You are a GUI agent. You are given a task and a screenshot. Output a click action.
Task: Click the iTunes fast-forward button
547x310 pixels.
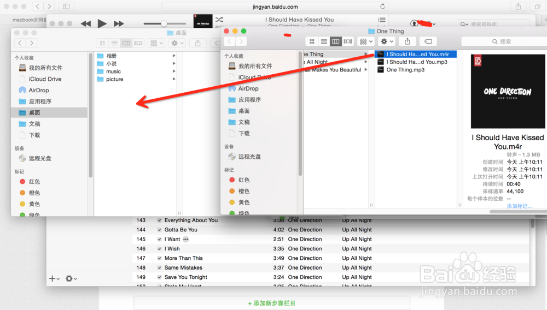click(119, 23)
